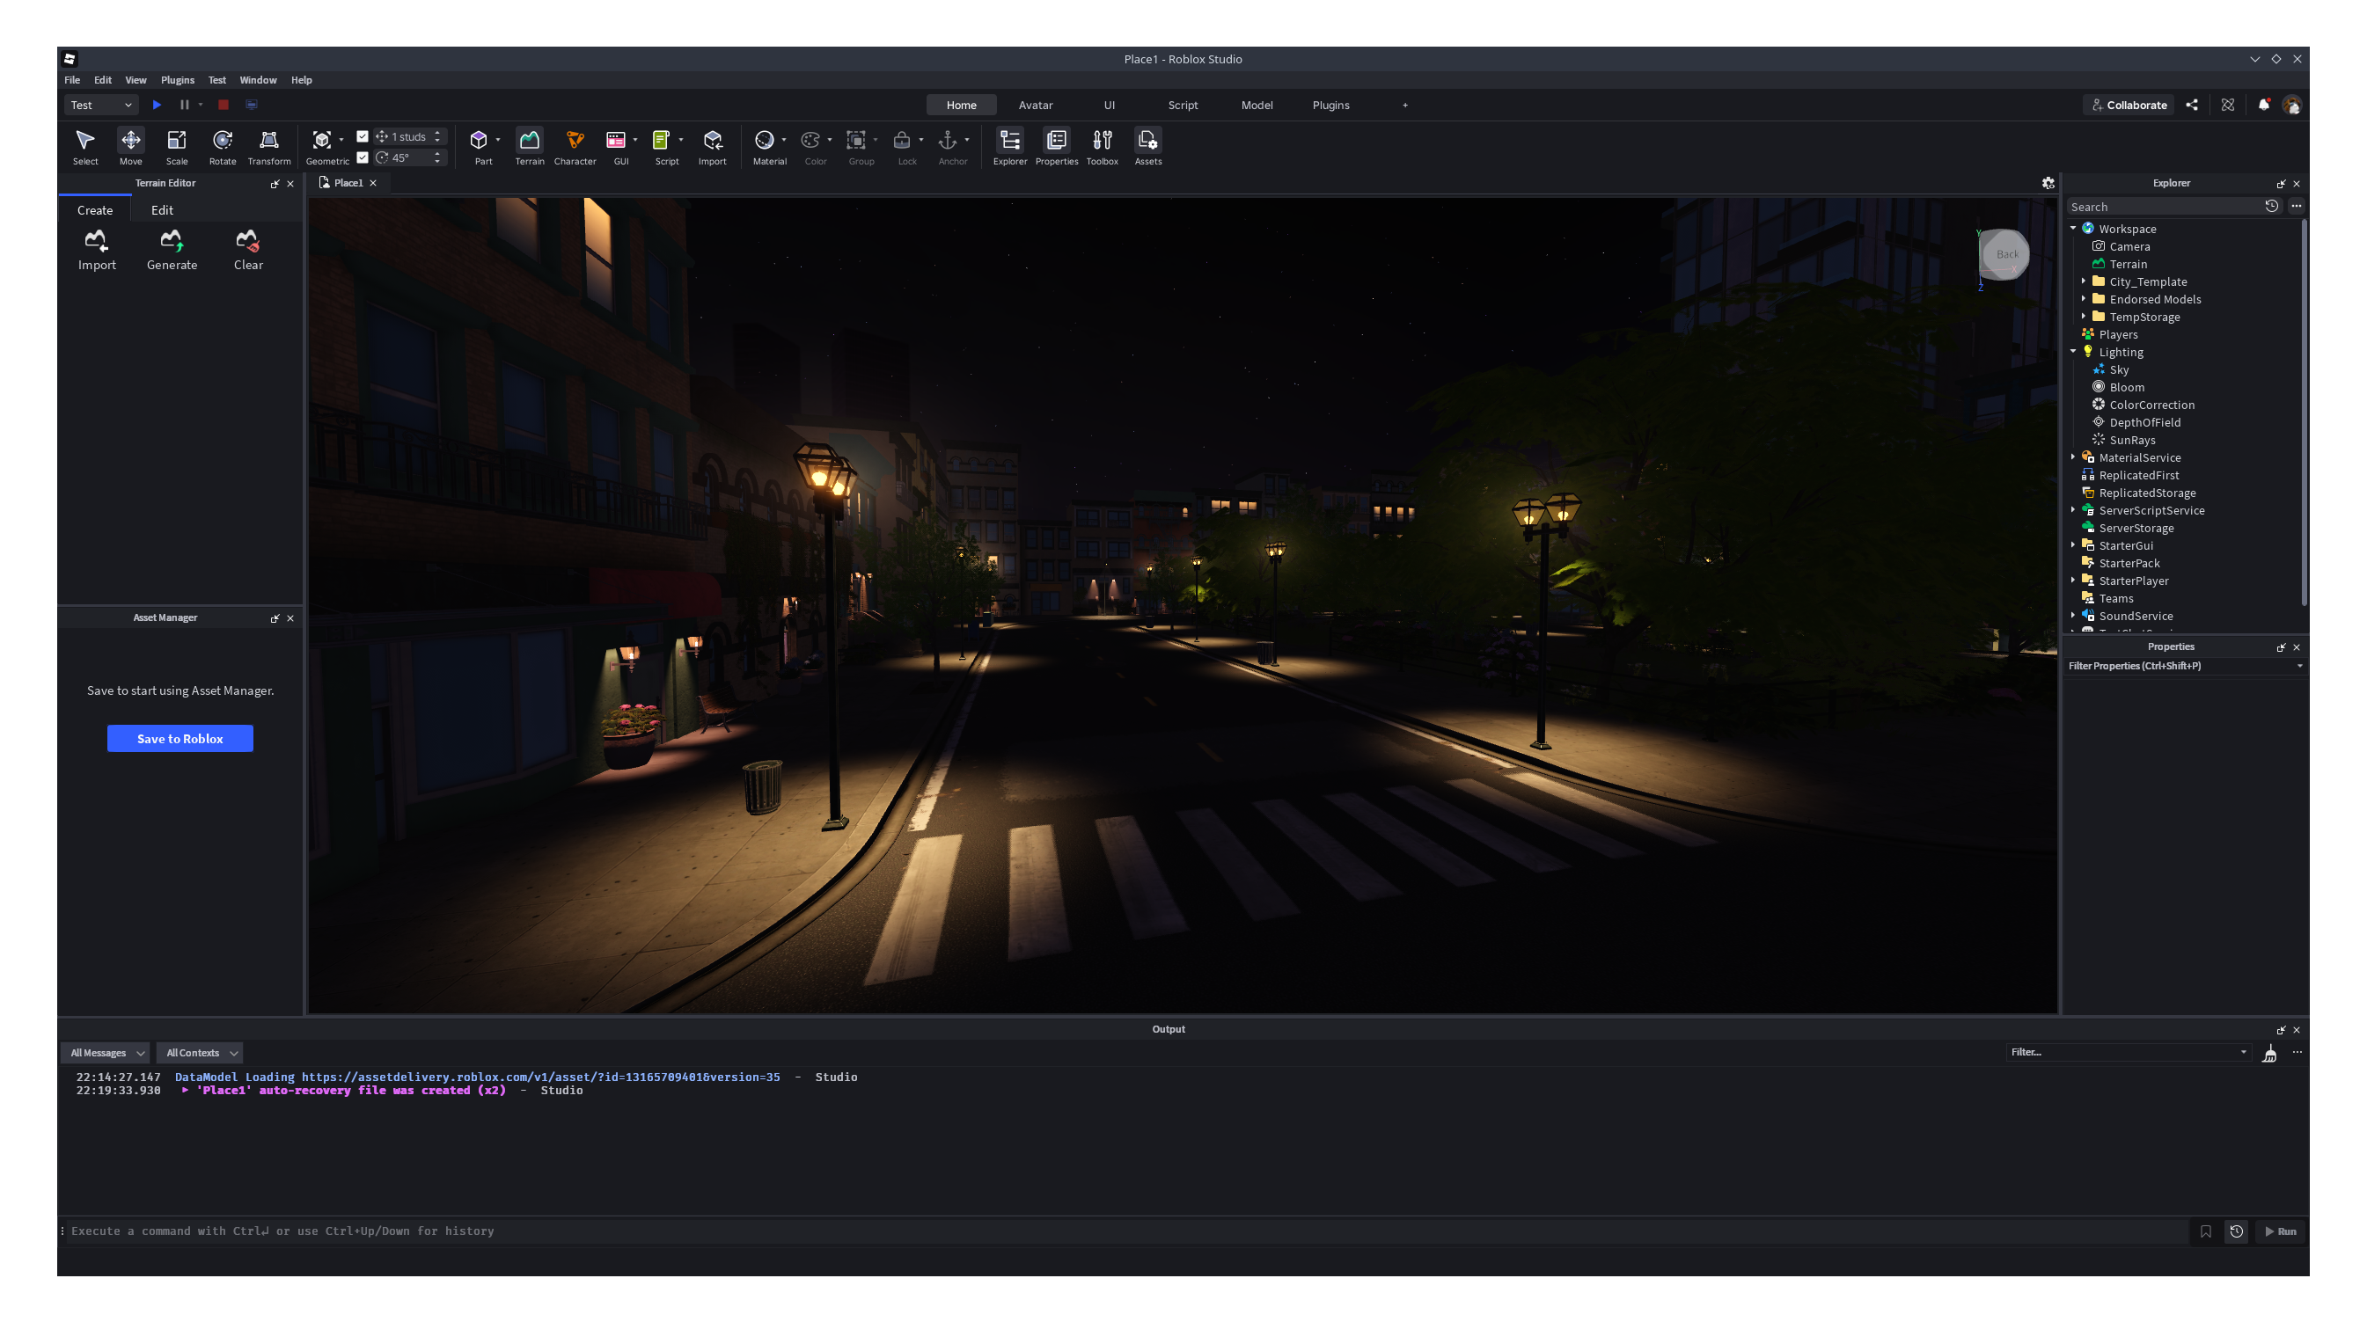Screen dimensions: 2367x1344
Task: Increase the studs snap stepper value
Action: coord(437,133)
